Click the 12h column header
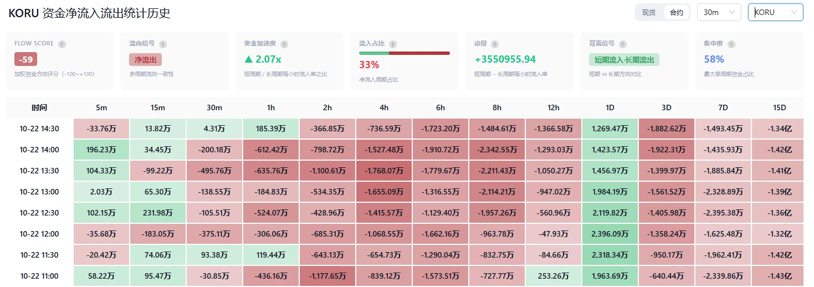The height and width of the screenshot is (287, 814). coord(554,107)
